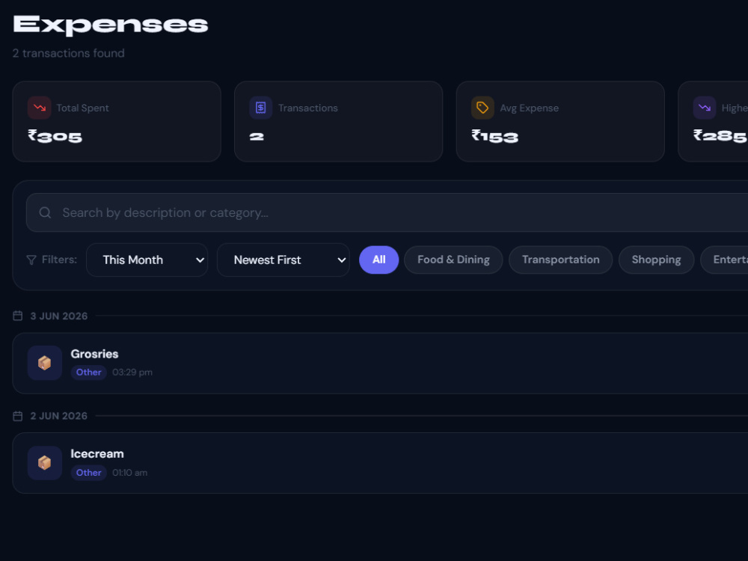Click the Transactions count value 2

point(257,137)
